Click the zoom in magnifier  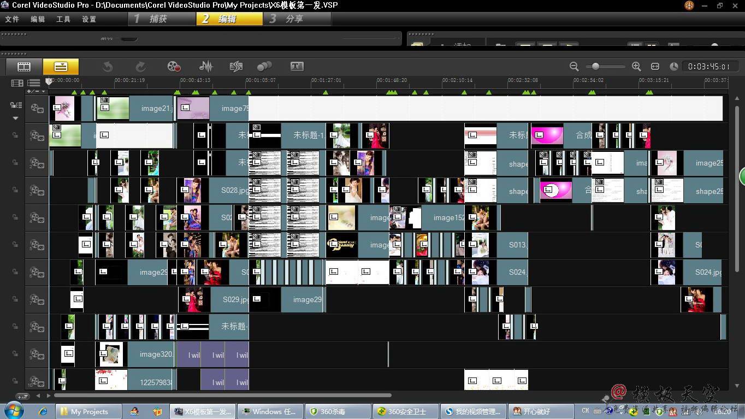[636, 67]
